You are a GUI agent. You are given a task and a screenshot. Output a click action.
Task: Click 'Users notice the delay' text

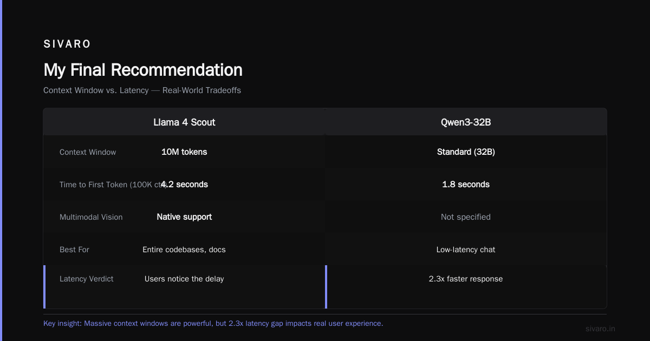[x=184, y=279]
